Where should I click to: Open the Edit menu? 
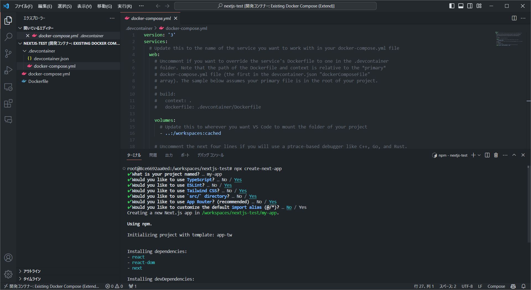pyautogui.click(x=45, y=6)
